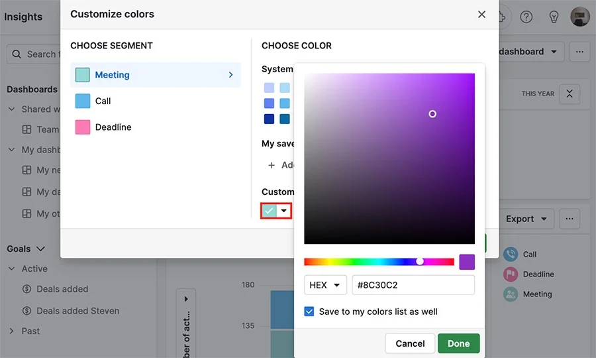Select the Call segment

point(156,101)
